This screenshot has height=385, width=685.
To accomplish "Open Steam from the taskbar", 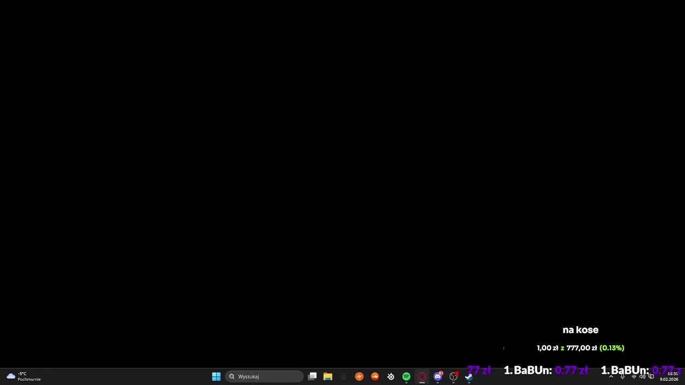I will (469, 376).
